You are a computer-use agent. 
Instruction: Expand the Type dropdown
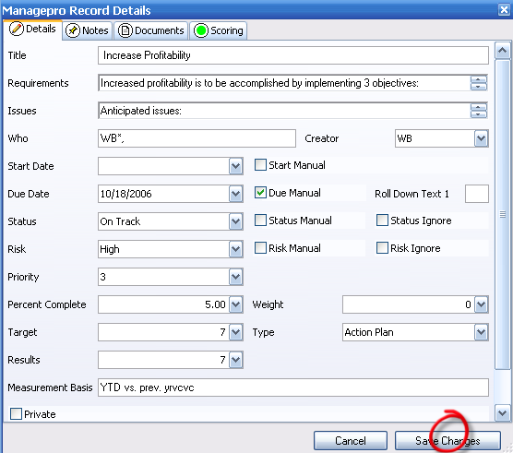coord(481,332)
